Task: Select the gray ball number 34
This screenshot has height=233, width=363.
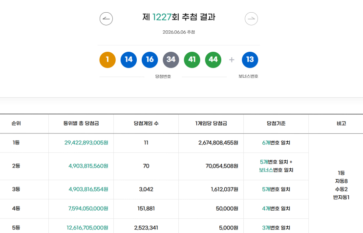Action: pyautogui.click(x=171, y=60)
